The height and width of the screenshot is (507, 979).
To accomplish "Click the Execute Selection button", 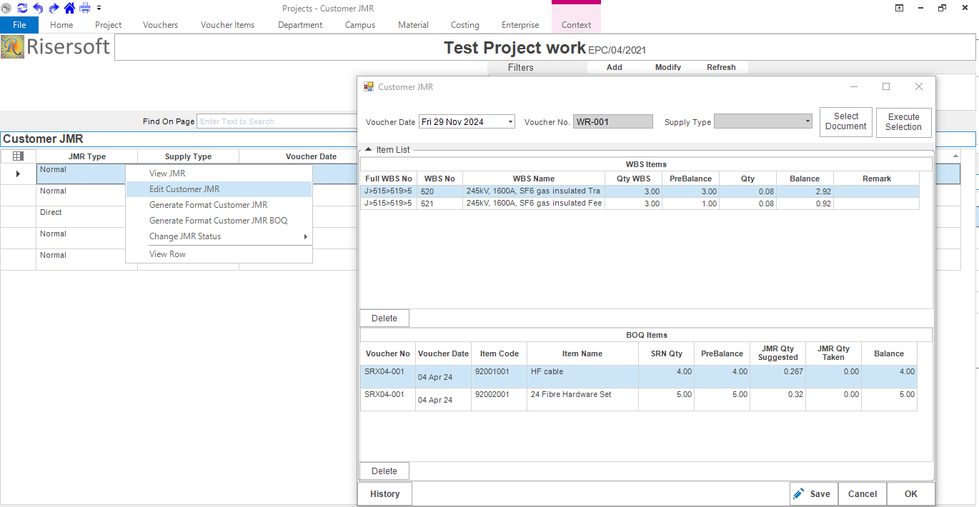I will click(903, 122).
